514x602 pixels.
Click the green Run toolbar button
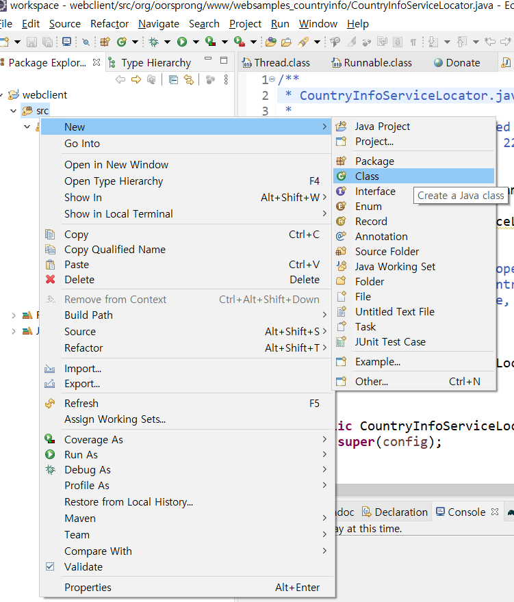(x=182, y=42)
